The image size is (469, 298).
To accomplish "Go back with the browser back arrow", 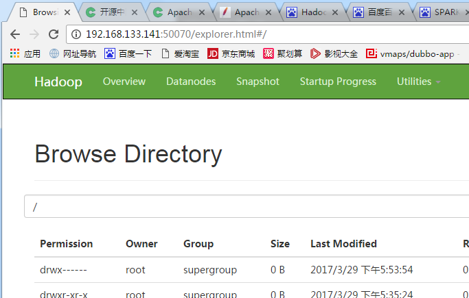I will click(x=15, y=35).
